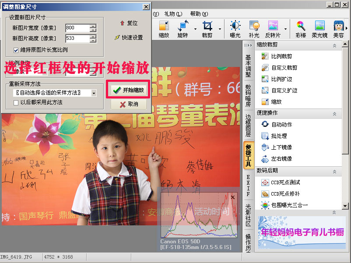Collapse the 缩放裁剪 panel section
The image size is (351, 263).
click(334, 46)
